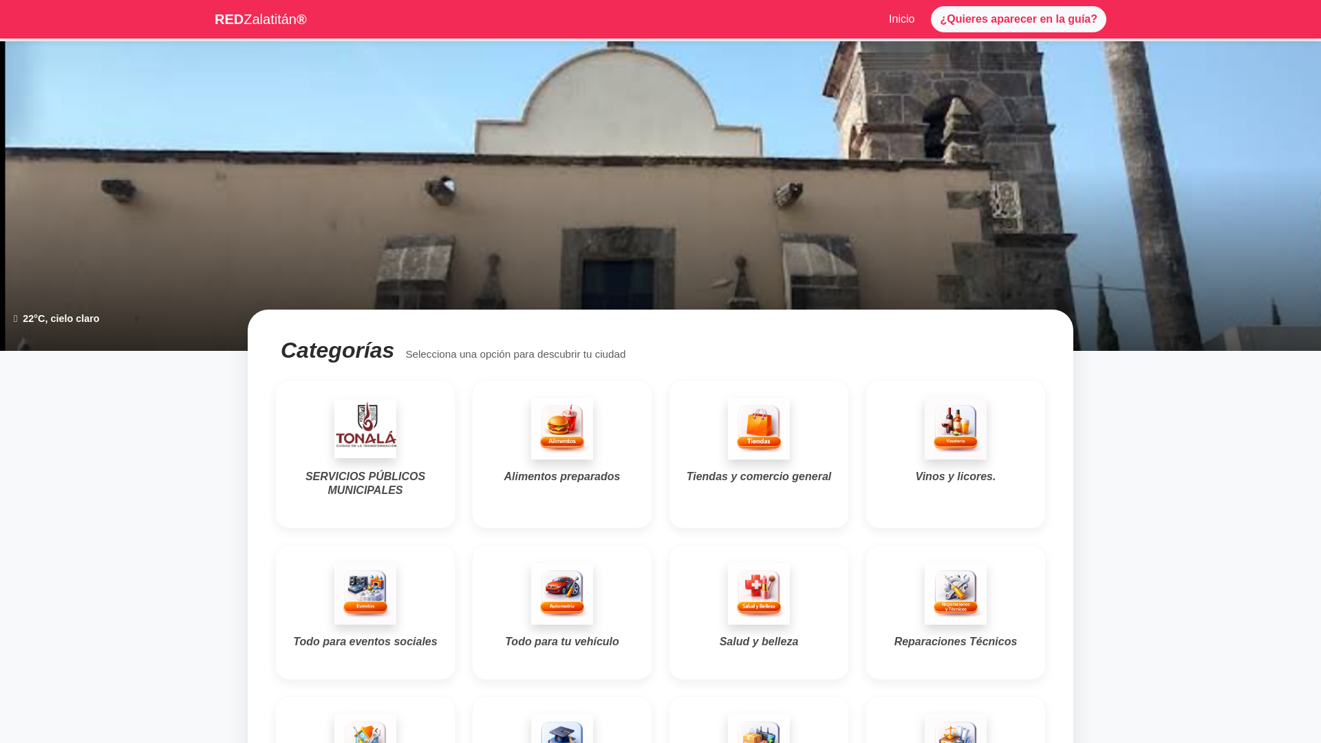Open the Vinatería bottles icon
The image size is (1321, 743).
[955, 428]
